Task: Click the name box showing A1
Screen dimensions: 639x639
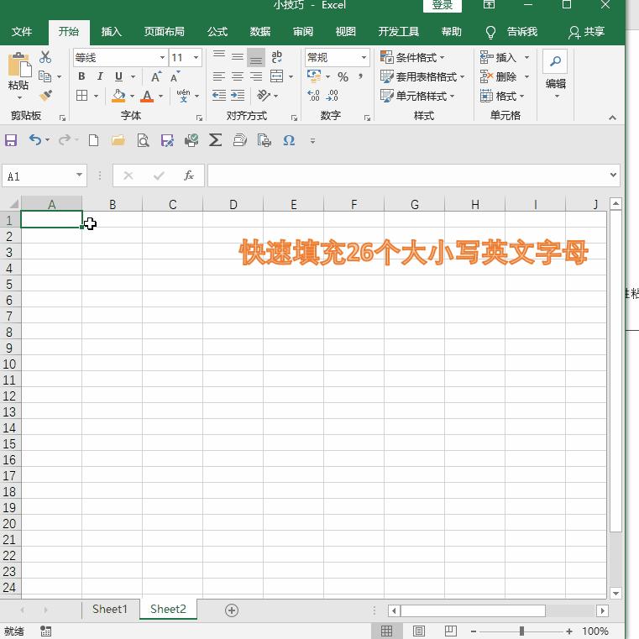Action: pyautogui.click(x=45, y=175)
